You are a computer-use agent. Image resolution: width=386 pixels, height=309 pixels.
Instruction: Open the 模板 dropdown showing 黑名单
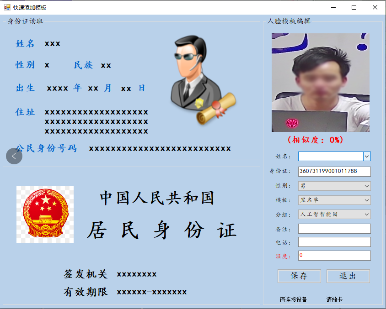[334, 200]
